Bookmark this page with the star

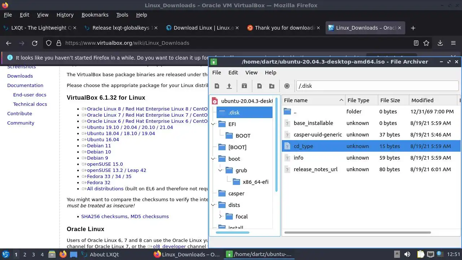click(x=426, y=43)
